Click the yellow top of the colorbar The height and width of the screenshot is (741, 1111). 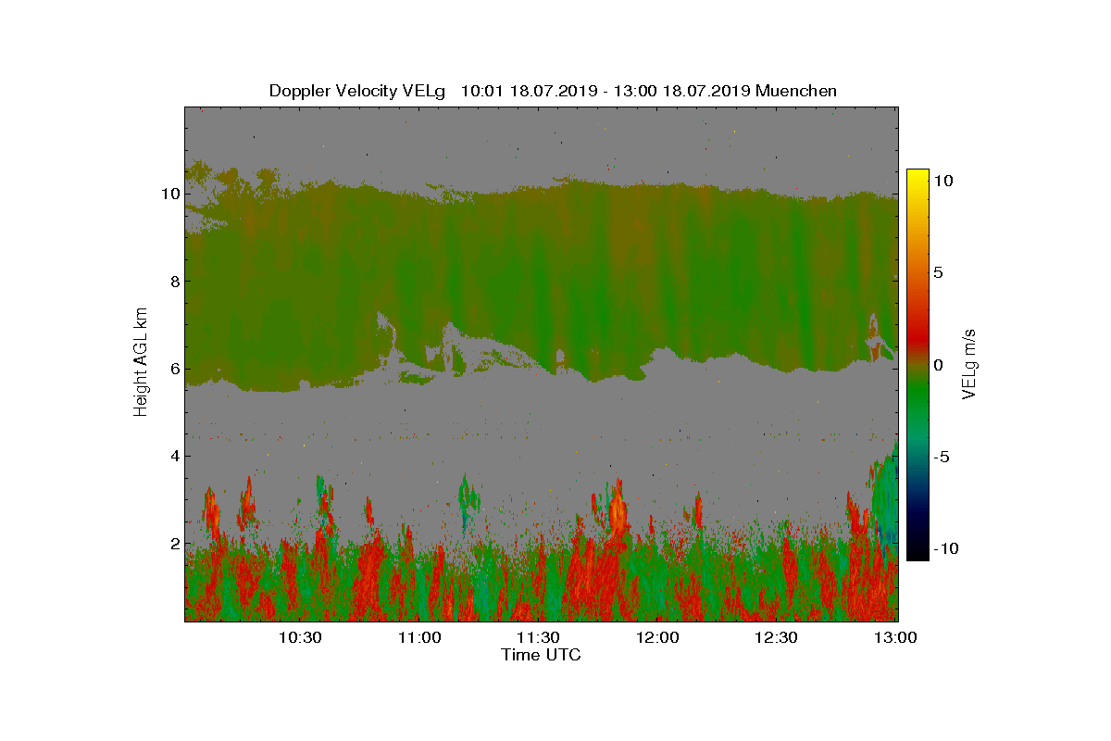(x=918, y=174)
